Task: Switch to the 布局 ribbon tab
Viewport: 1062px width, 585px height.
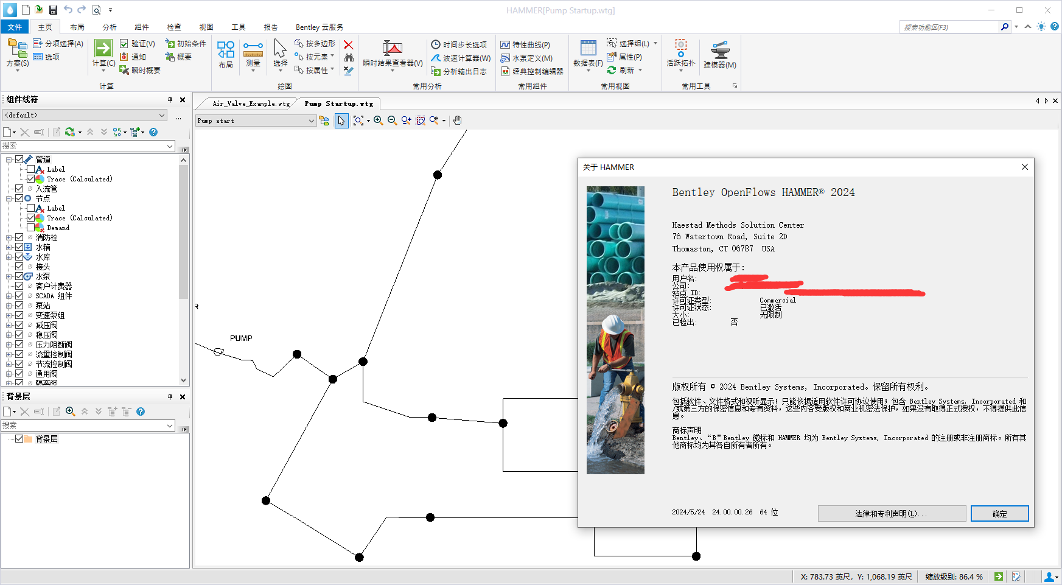Action: [x=77, y=27]
